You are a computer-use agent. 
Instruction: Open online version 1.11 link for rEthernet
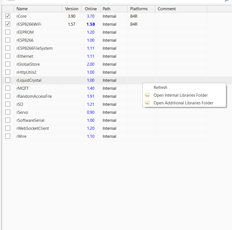pos(90,56)
